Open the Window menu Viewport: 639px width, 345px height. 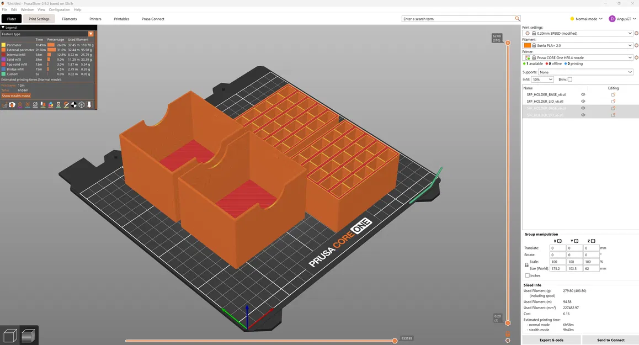pos(27,9)
